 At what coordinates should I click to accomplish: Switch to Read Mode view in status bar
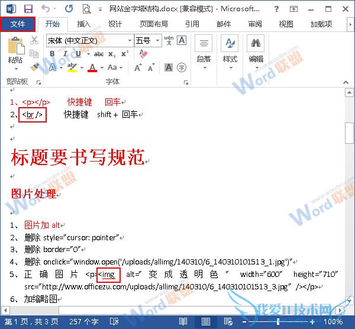183,322
